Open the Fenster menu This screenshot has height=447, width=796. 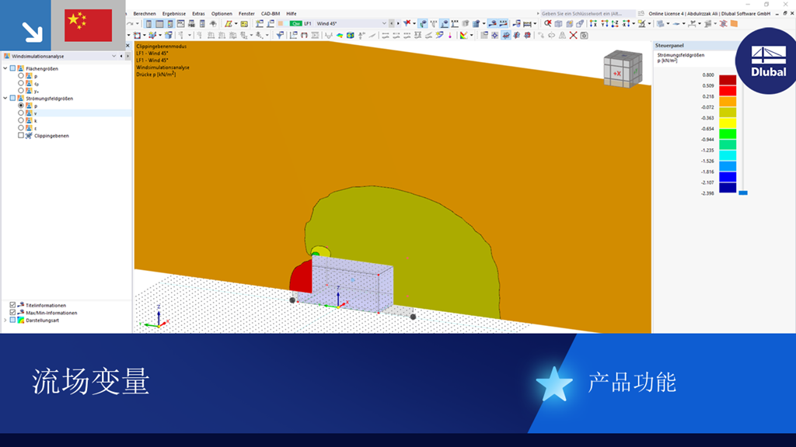246,14
